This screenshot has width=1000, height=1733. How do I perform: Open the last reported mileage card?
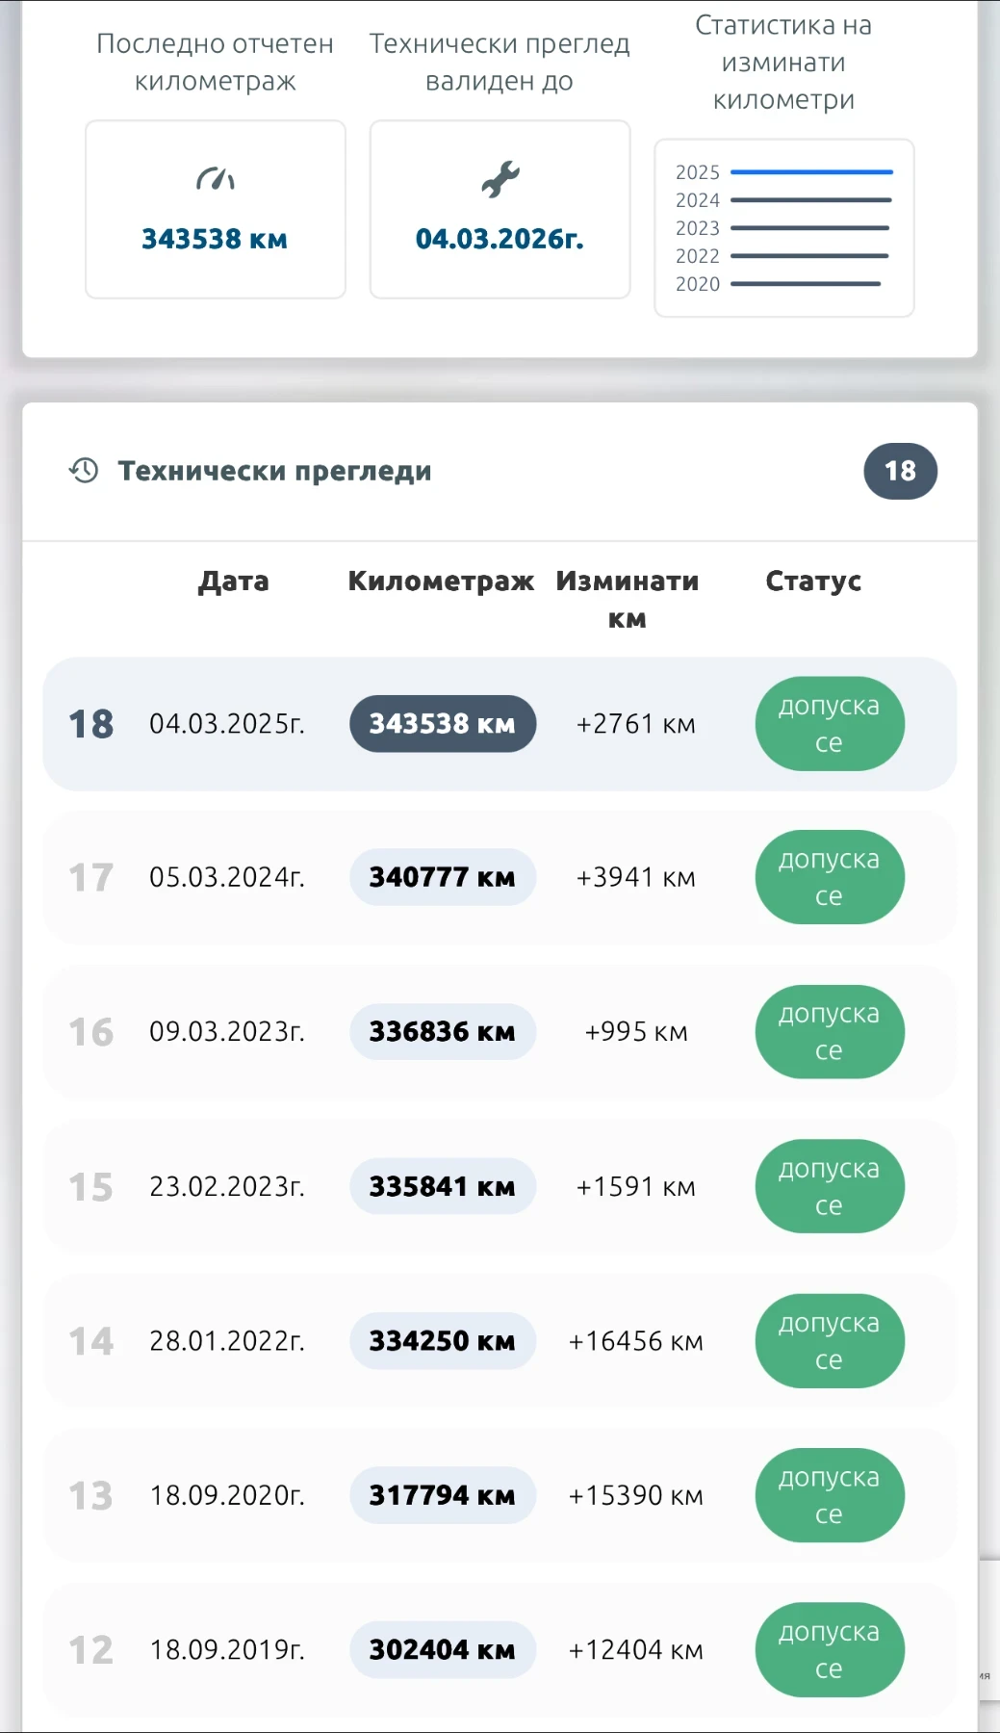click(216, 210)
